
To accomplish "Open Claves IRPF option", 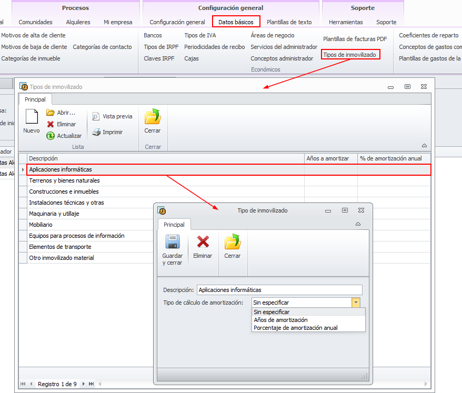I will (159, 58).
